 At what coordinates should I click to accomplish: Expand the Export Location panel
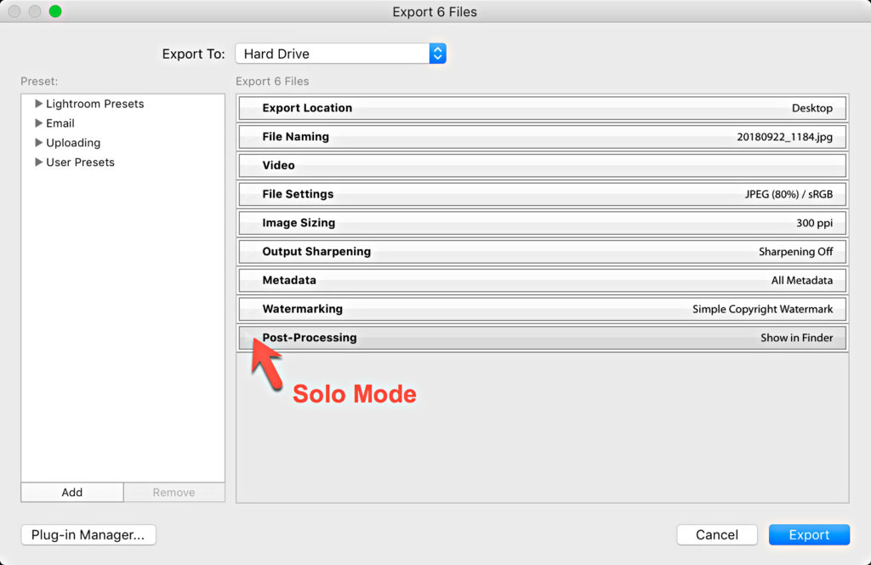(542, 108)
